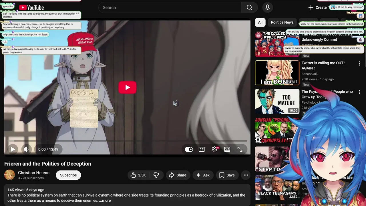This screenshot has width=366, height=206.
Task: Open 'Twitter is calling me OUT' thumbnail
Action: pyautogui.click(x=277, y=73)
